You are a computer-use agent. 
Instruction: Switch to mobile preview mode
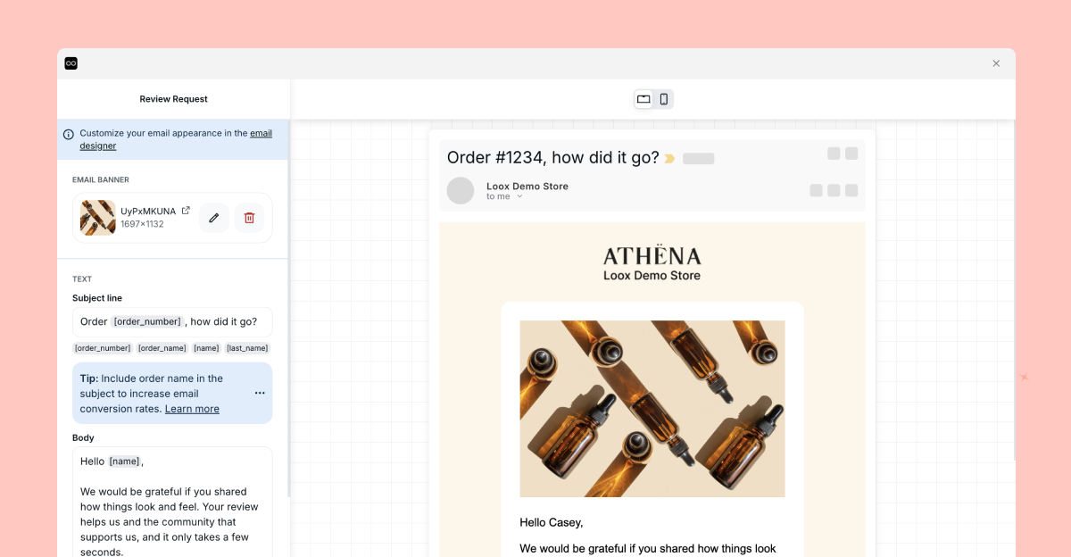point(664,99)
